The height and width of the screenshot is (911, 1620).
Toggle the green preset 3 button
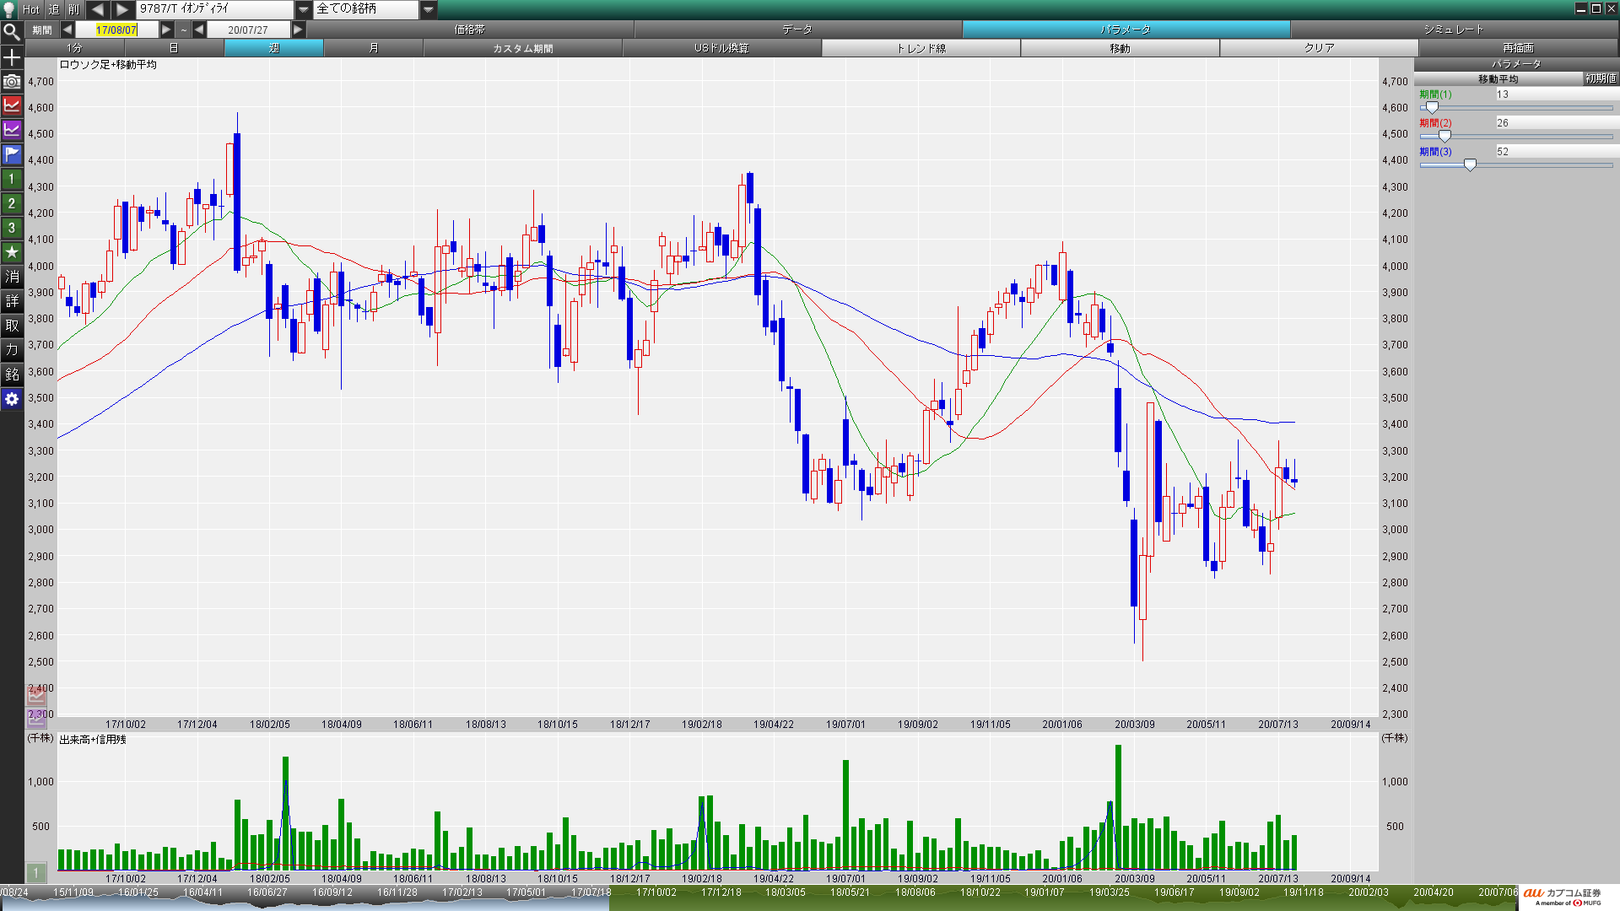pos(12,228)
